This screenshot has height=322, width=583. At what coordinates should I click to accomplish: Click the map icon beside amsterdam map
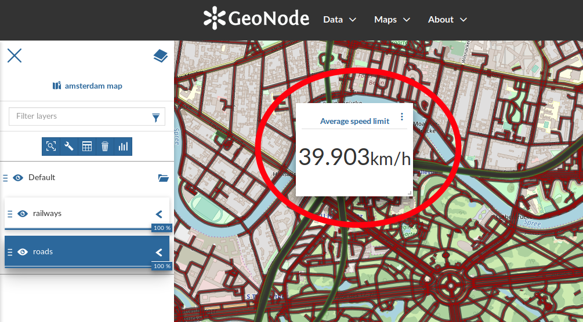[x=56, y=86]
